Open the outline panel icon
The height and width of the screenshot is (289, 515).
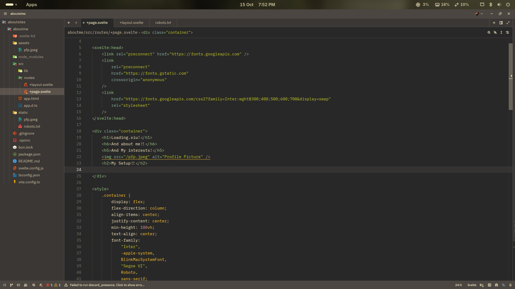19,285
